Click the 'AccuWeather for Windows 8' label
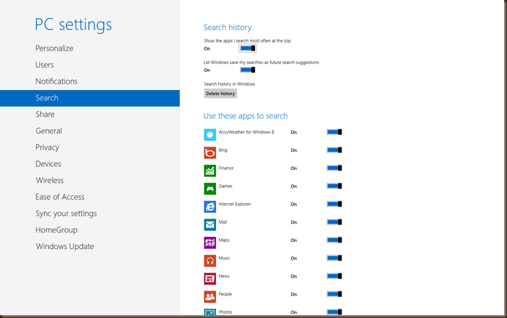This screenshot has width=507, height=318. tap(246, 132)
